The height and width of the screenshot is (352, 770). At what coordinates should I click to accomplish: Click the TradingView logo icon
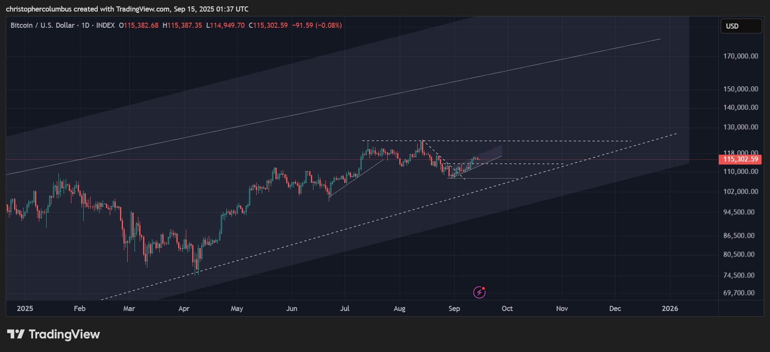tap(16, 334)
